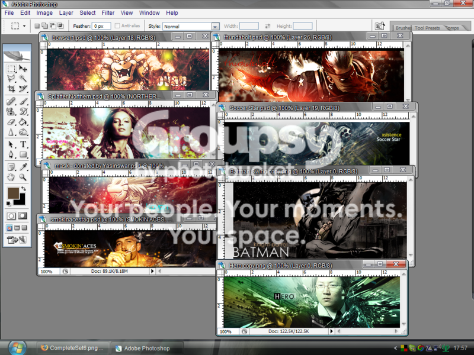Click the brown foreground color swatch

[13, 193]
